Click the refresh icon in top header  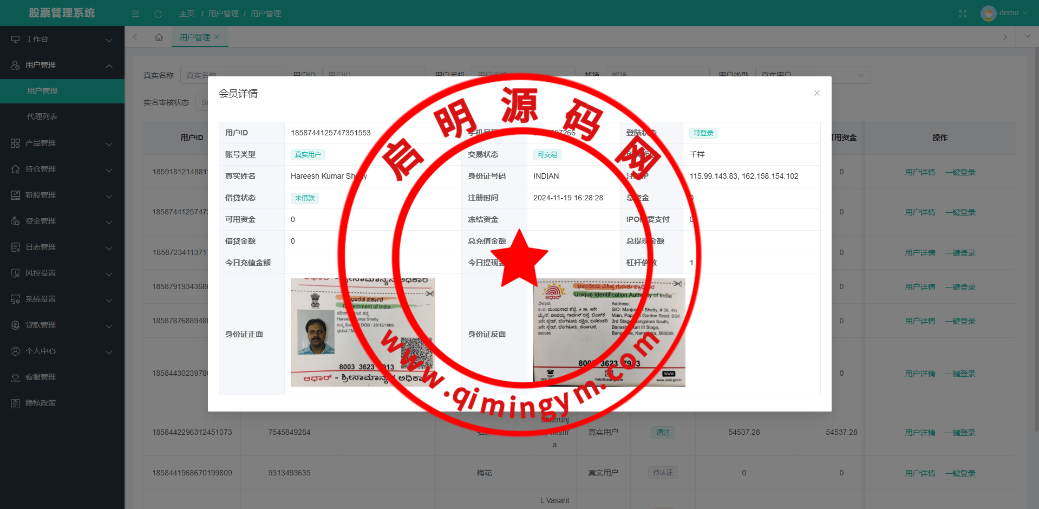point(158,14)
